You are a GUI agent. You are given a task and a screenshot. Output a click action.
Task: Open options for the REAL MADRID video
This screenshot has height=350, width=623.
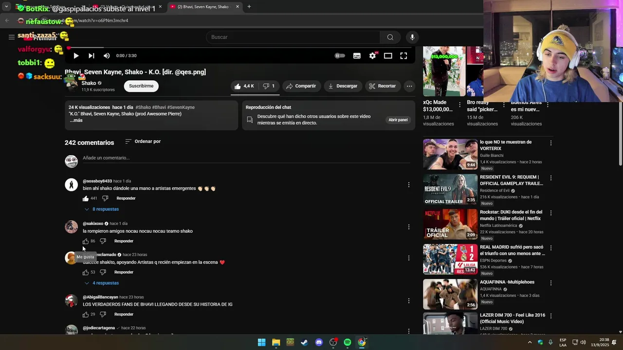(550, 248)
